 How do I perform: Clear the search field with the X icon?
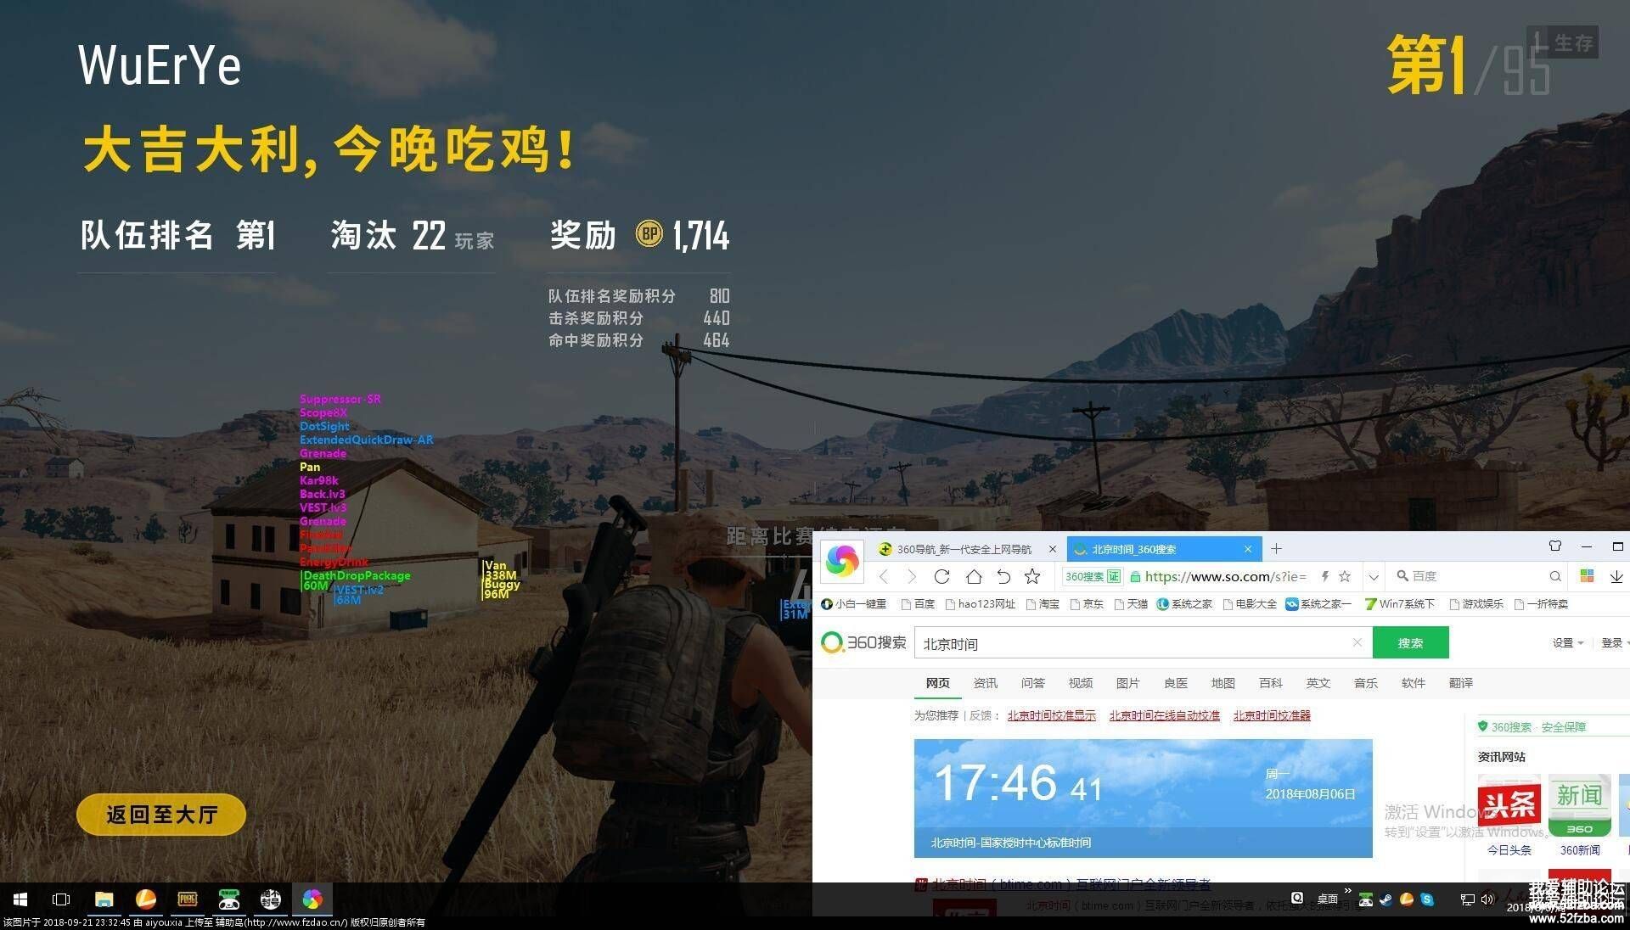point(1357,642)
